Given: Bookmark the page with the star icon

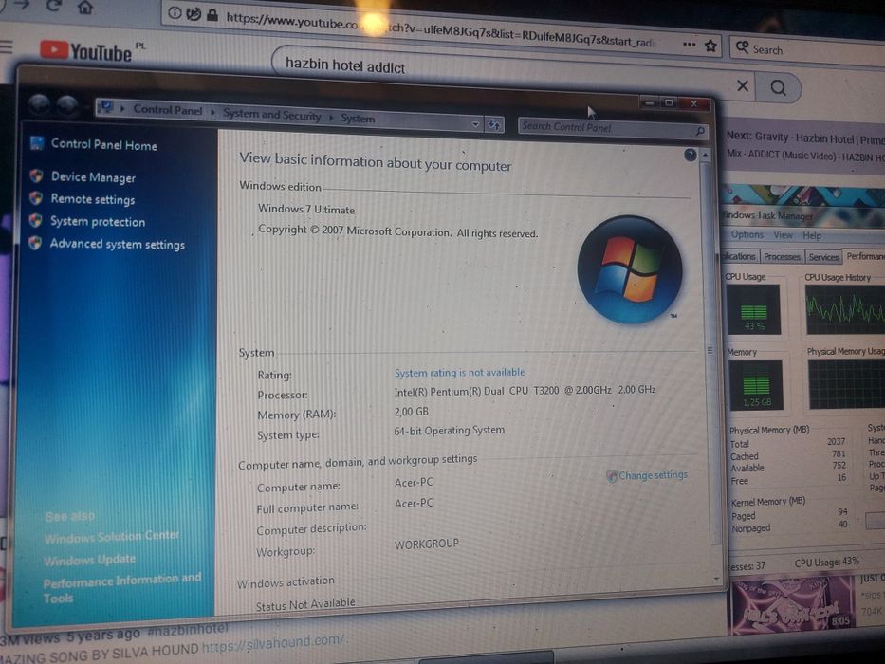Looking at the screenshot, I should [710, 46].
